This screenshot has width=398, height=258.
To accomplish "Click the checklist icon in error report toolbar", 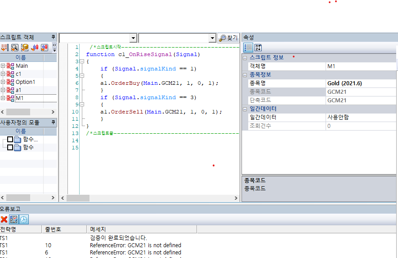I will click(x=14, y=219).
